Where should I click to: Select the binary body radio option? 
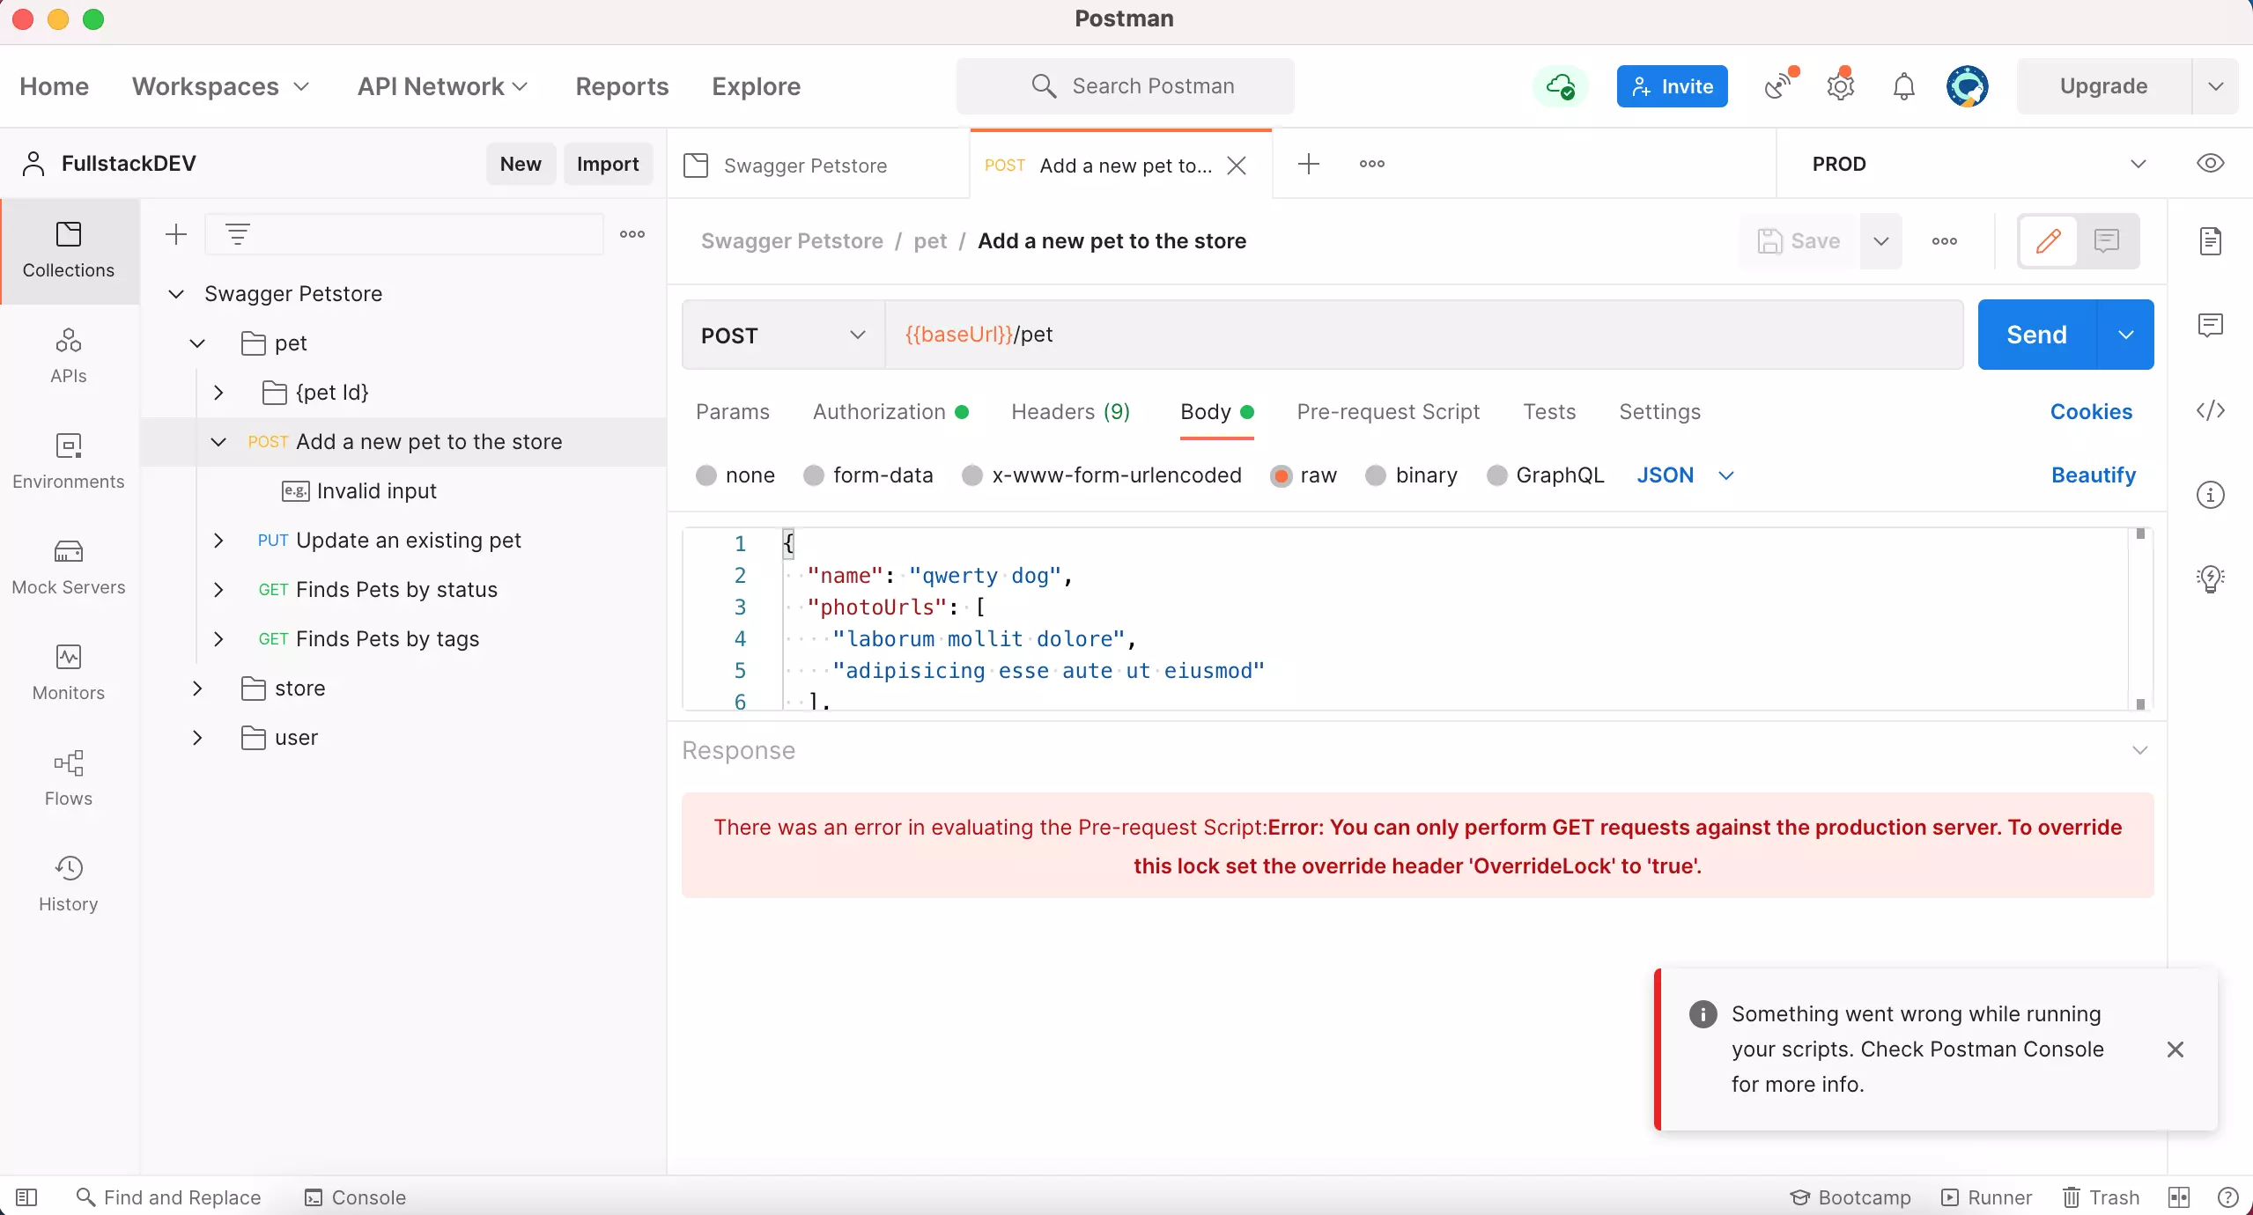tap(1376, 475)
